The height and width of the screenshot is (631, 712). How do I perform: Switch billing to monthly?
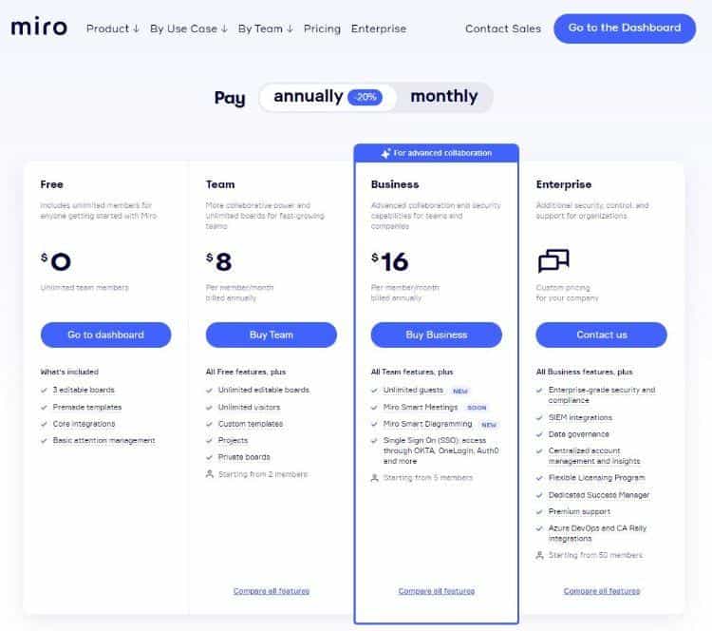click(443, 97)
